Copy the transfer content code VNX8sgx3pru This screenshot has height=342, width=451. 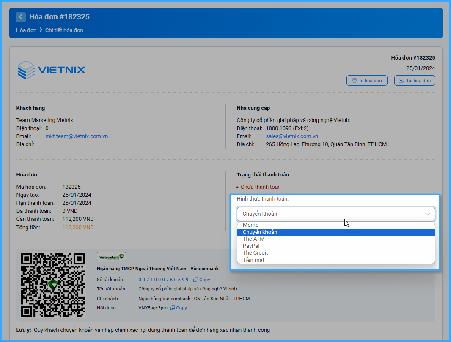click(x=179, y=308)
